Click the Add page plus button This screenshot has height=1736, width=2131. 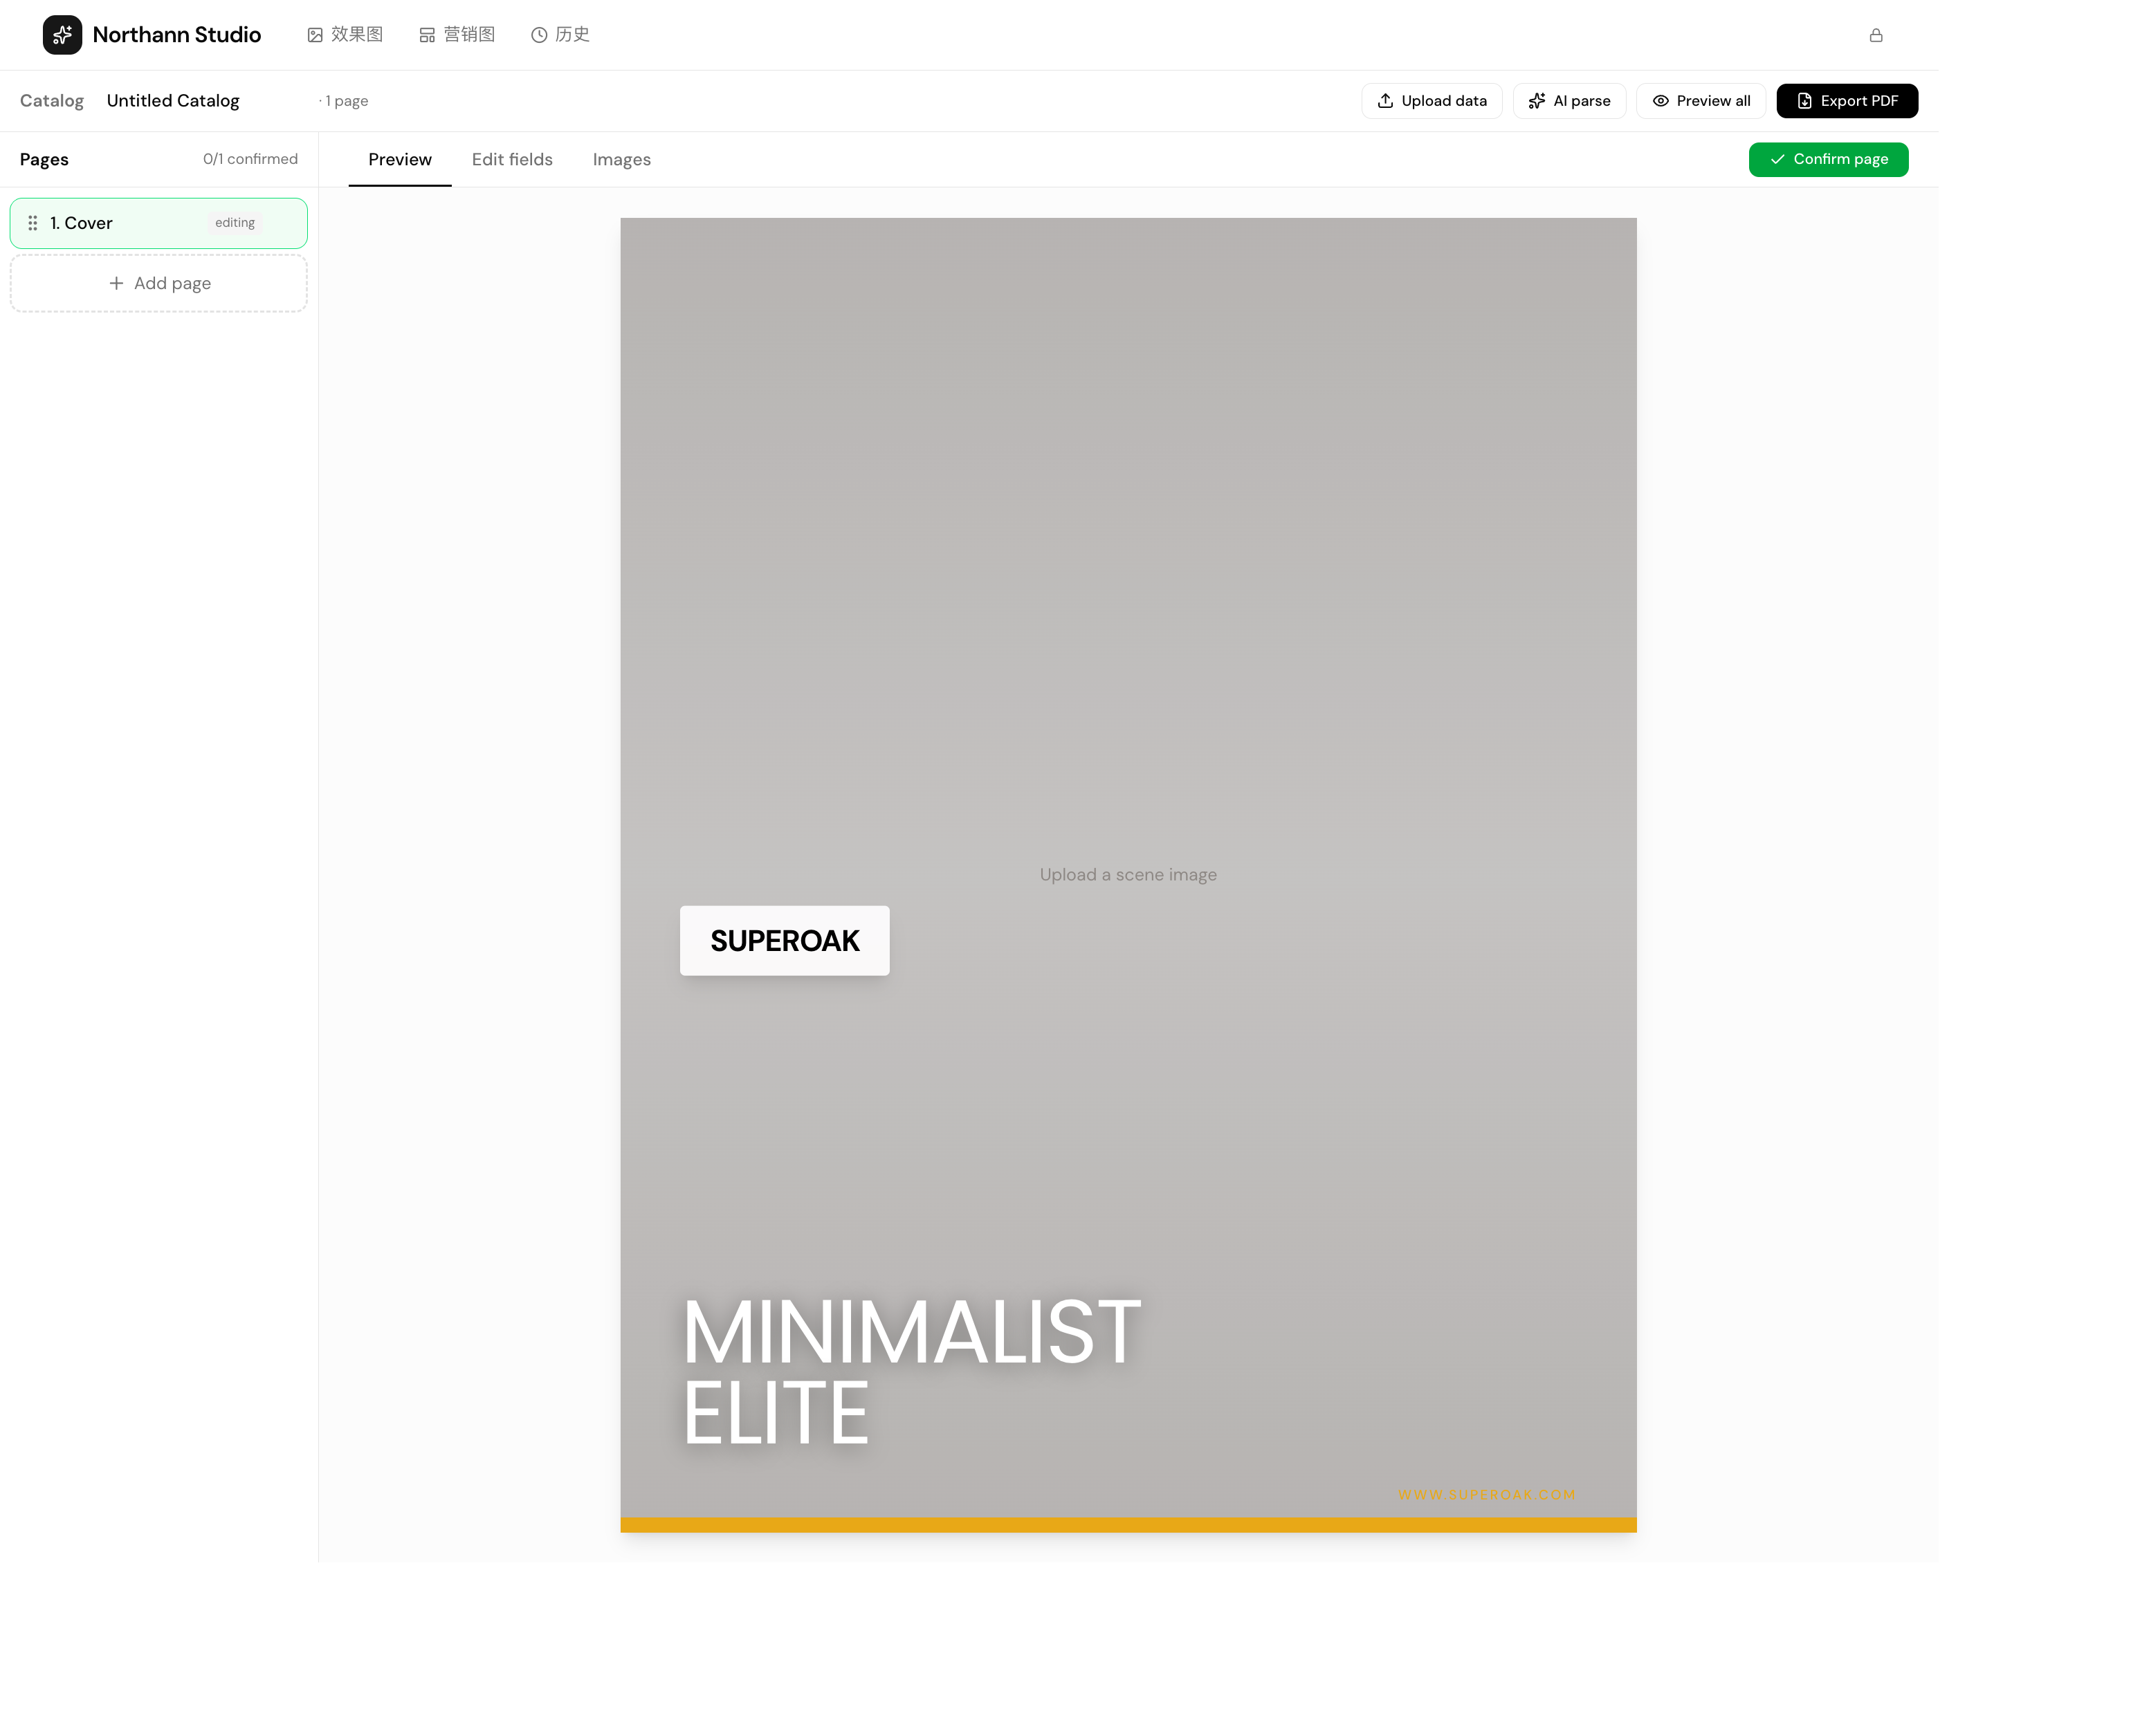tap(159, 283)
